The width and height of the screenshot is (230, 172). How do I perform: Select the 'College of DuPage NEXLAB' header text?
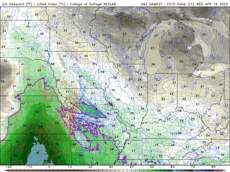(x=93, y=4)
